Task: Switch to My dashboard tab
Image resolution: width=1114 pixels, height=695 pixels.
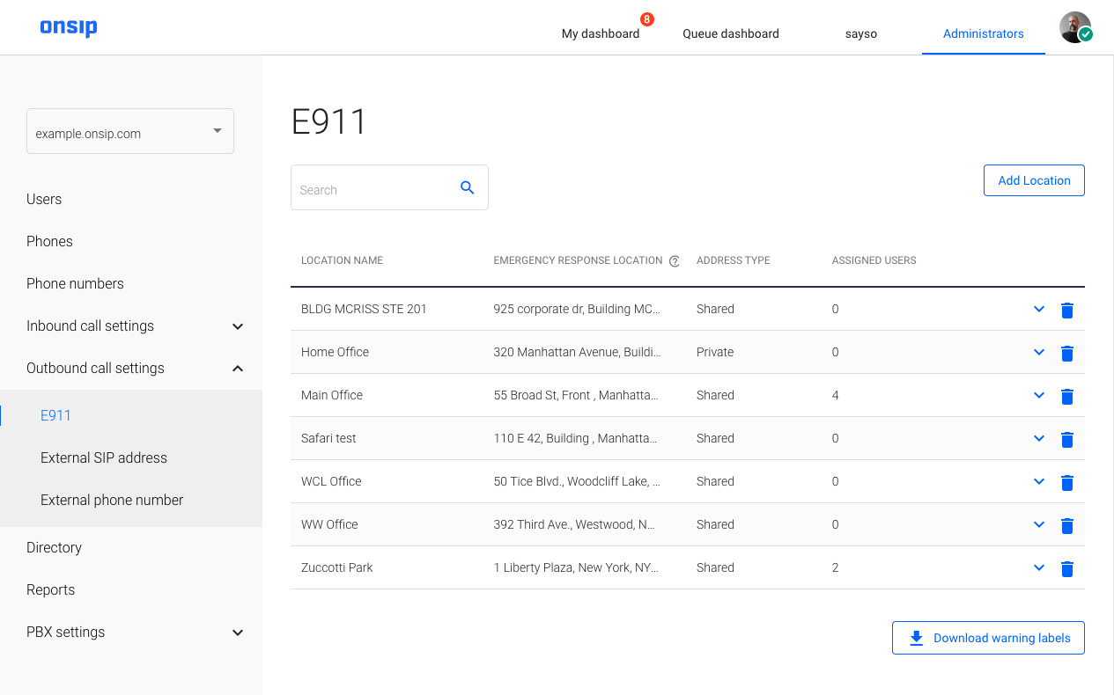Action: (x=601, y=33)
